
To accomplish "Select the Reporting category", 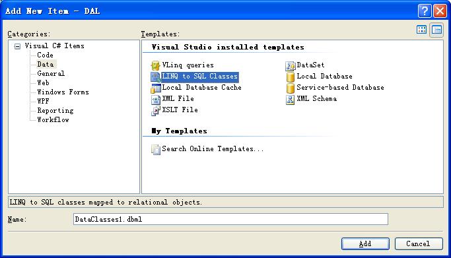I will tap(55, 110).
